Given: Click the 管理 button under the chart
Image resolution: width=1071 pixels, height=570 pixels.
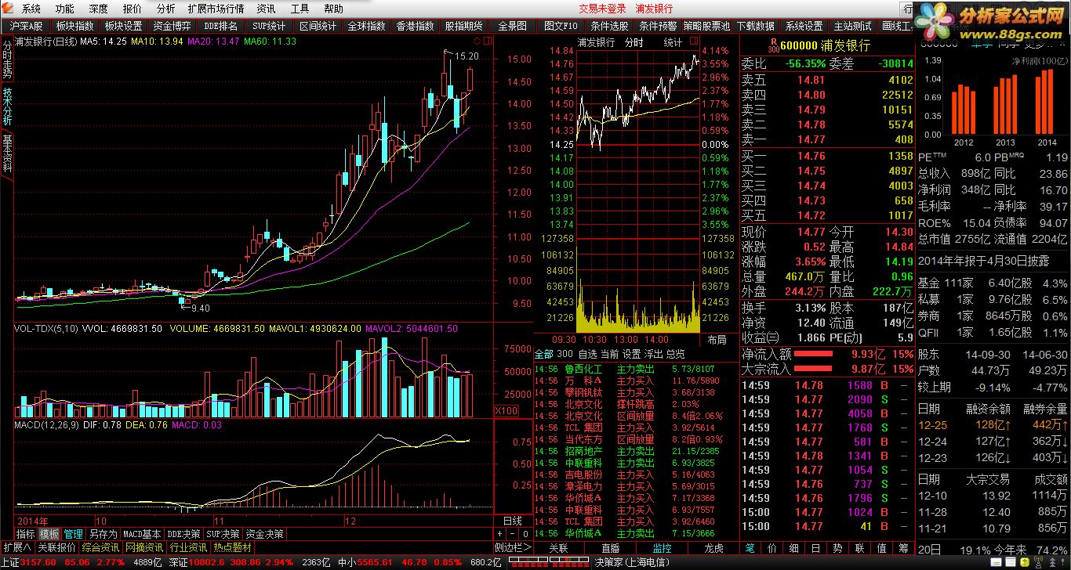Looking at the screenshot, I should click(x=73, y=534).
